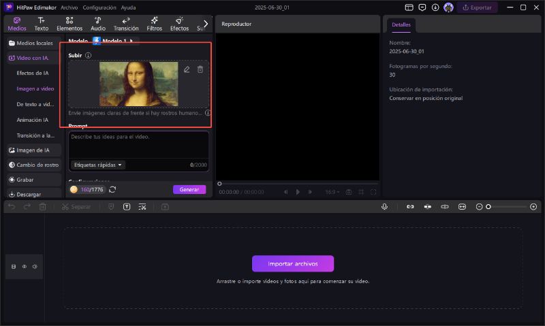The height and width of the screenshot is (326, 545).
Task: Open the Configuración menu
Action: tap(99, 7)
